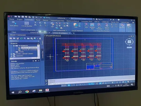The image size is (141, 106).
Task: Switch to the Reports ribbon tab
Action: (x=45, y=20)
